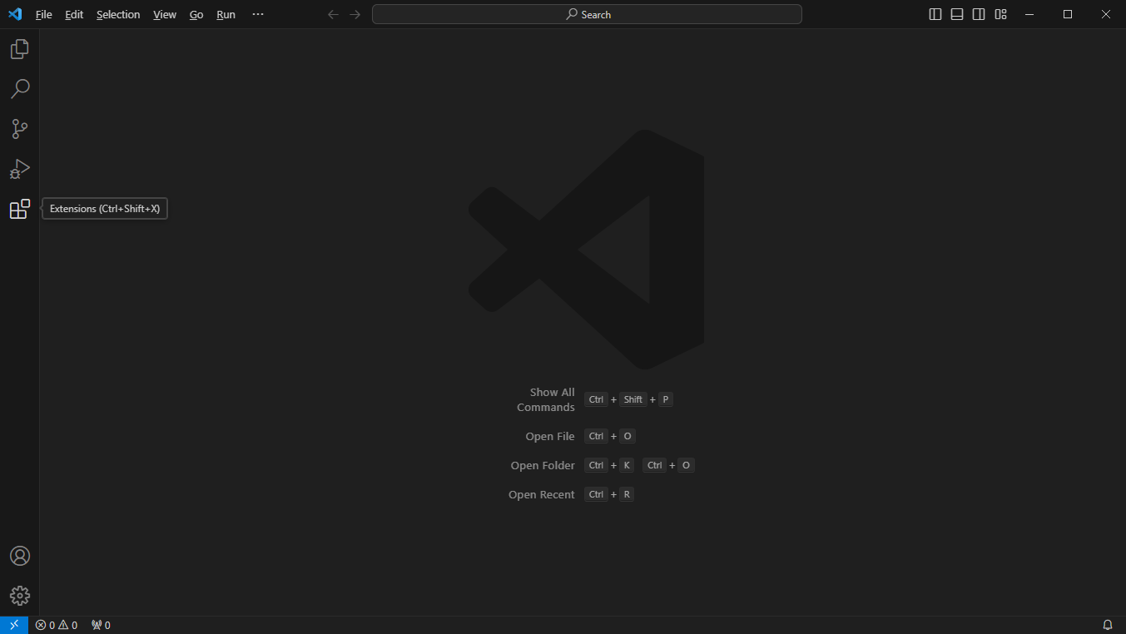Open the Search view in activity bar
The width and height of the screenshot is (1126, 634).
(x=20, y=89)
